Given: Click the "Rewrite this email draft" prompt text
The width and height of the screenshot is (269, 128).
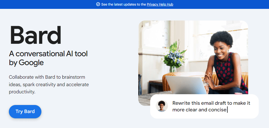Looking at the screenshot, I should coord(211,106).
